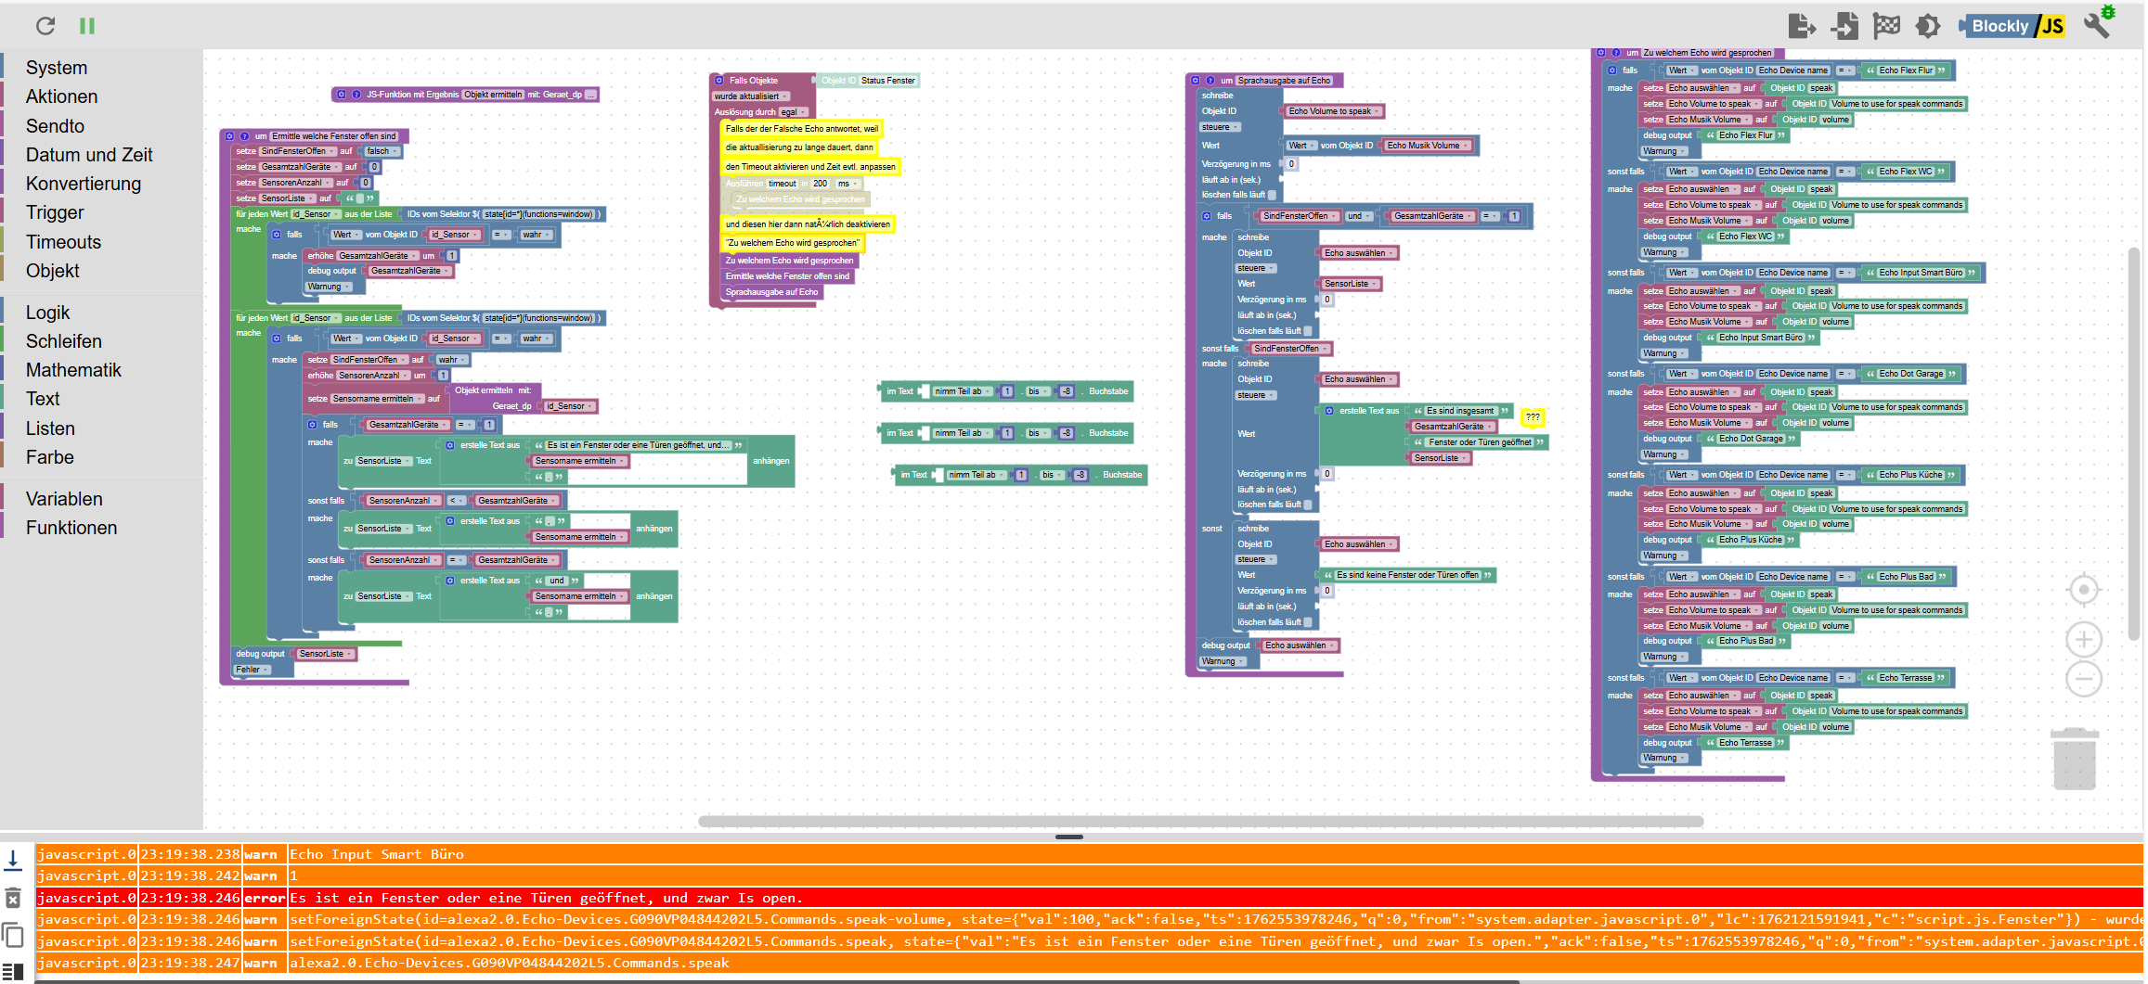Image resolution: width=2148 pixels, height=984 pixels.
Task: Open the Mathematik toolbox category
Action: [x=73, y=370]
